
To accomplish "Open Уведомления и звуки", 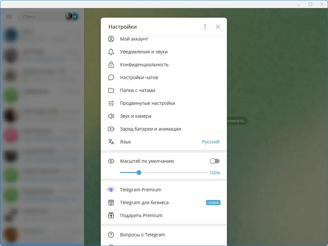I will pyautogui.click(x=164, y=52).
